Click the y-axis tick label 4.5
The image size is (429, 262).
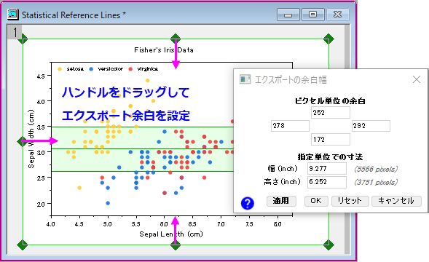click(41, 76)
